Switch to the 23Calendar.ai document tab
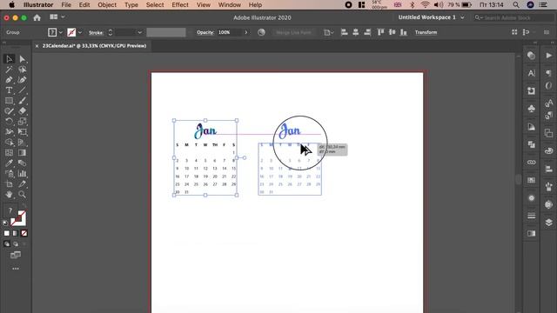This screenshot has height=313, width=557. 94,46
